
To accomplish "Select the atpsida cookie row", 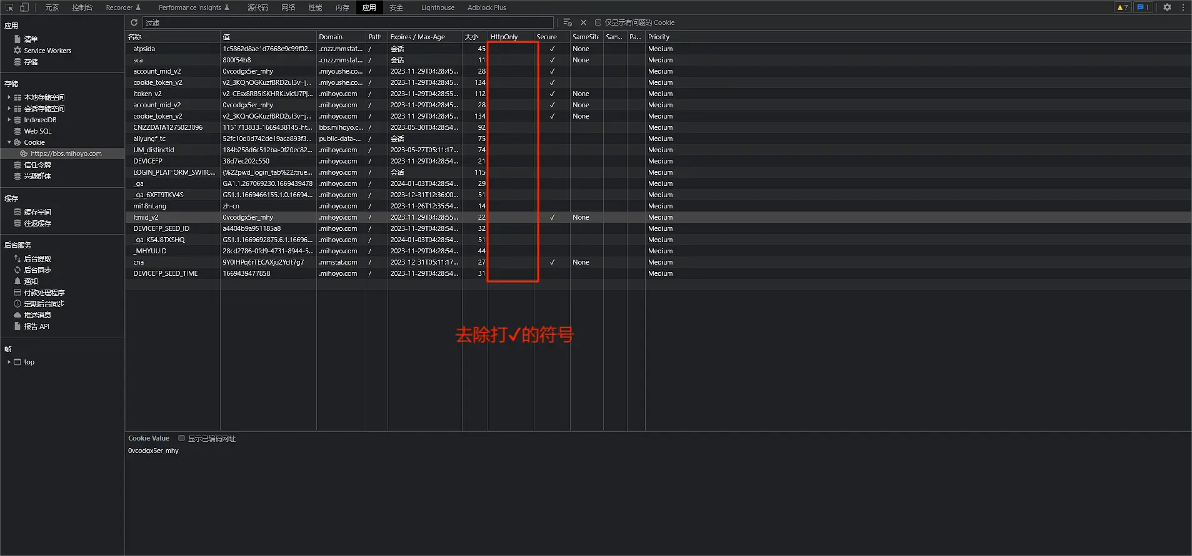I will (658, 49).
